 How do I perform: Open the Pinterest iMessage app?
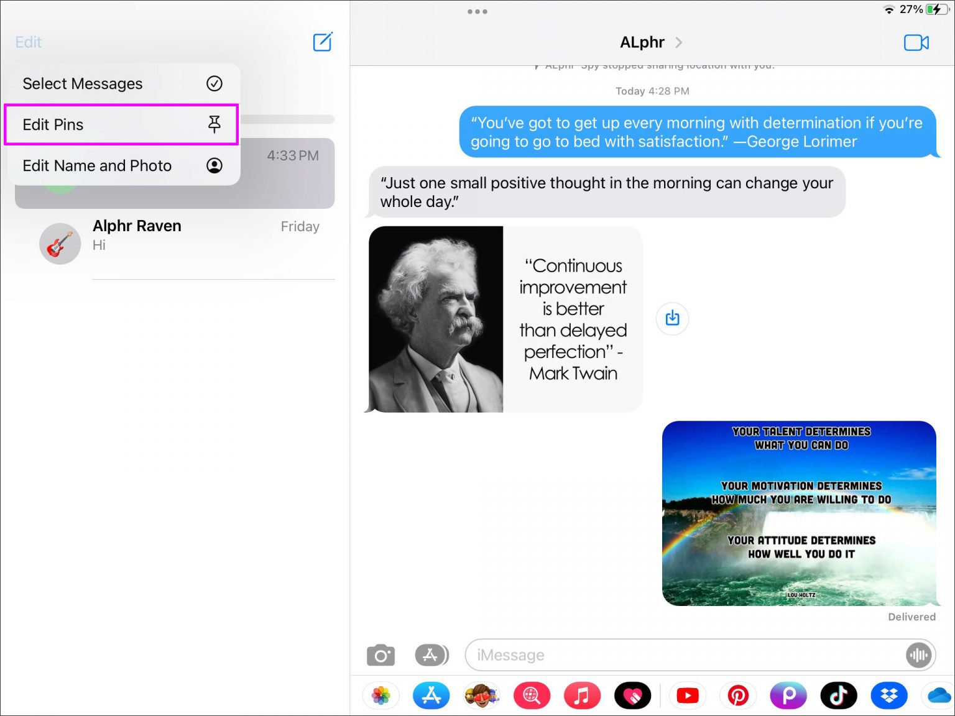[738, 695]
